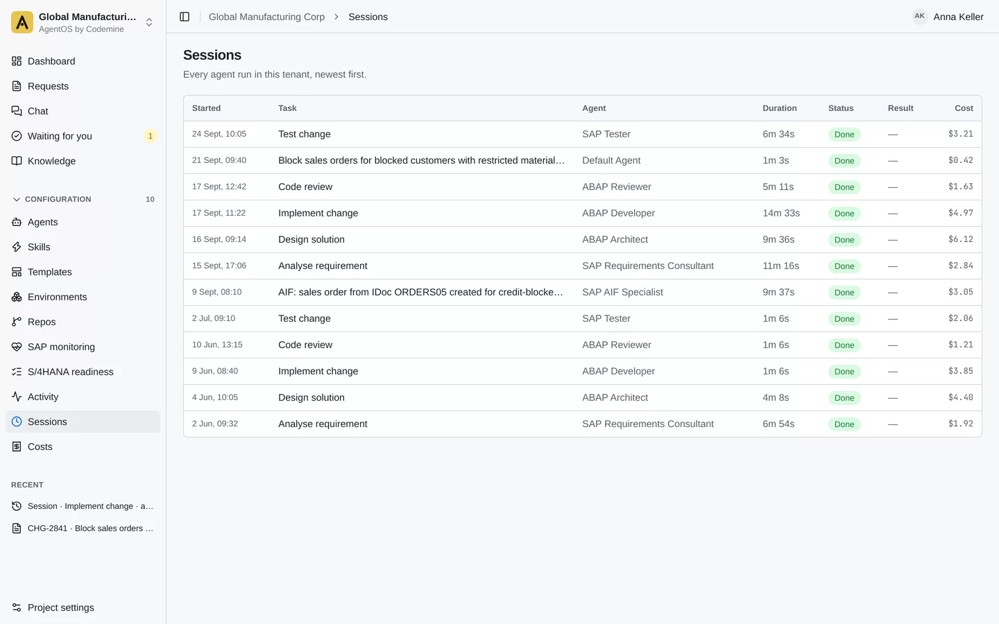
Task: Click the Activity pulse icon
Action: (x=17, y=397)
